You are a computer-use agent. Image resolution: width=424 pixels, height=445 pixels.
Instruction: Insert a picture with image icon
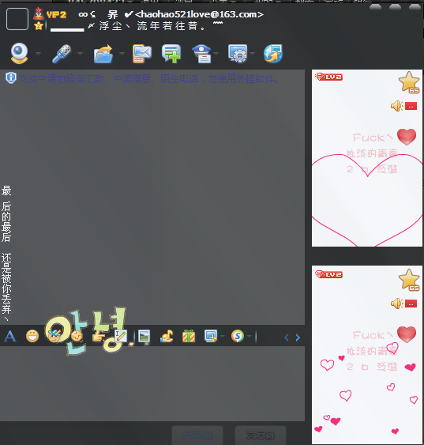point(144,336)
